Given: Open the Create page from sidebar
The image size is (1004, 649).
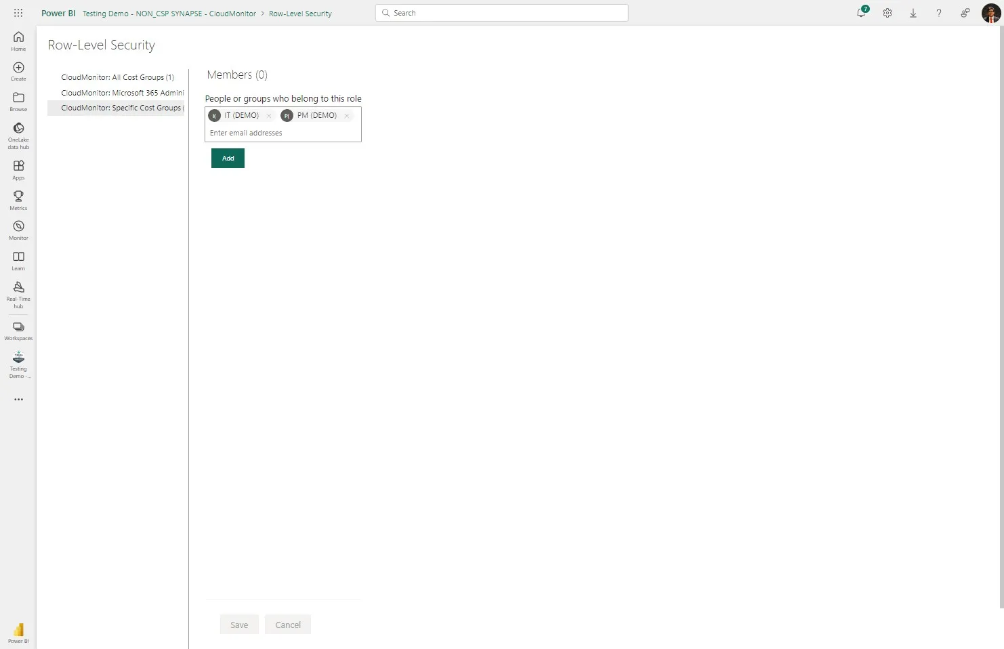Looking at the screenshot, I should click(x=18, y=71).
